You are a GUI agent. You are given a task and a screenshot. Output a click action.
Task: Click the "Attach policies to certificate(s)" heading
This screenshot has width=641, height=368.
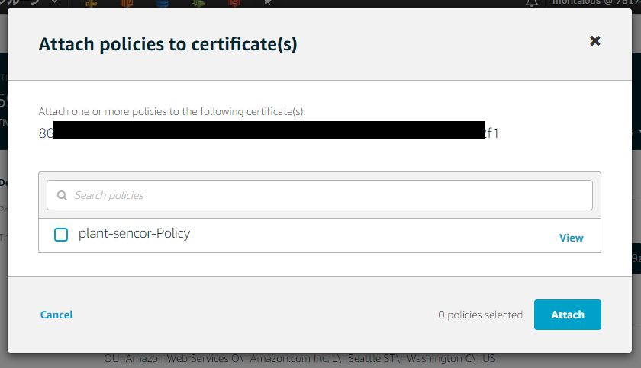[x=168, y=45]
